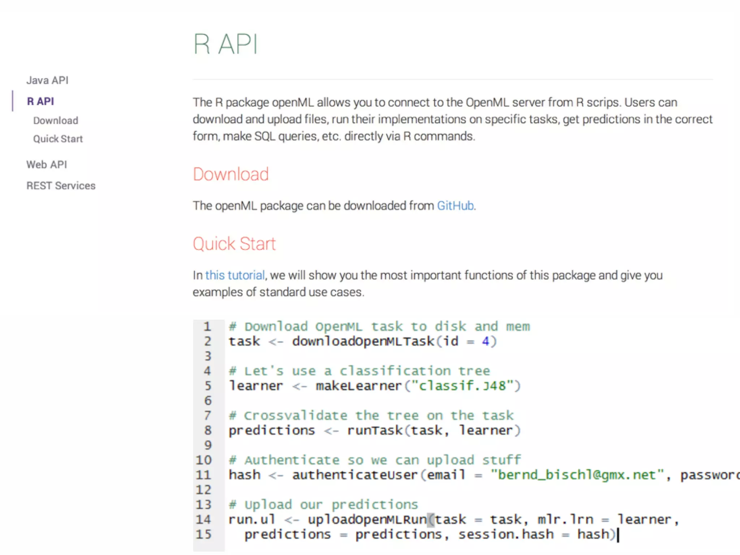The width and height of the screenshot is (740, 555).
Task: Open the 'this tutorial' link
Action: click(235, 275)
